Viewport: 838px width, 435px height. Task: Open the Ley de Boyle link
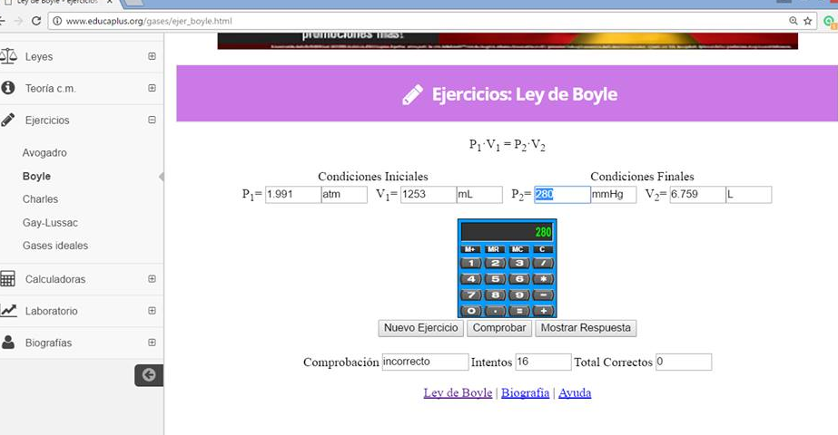click(458, 392)
